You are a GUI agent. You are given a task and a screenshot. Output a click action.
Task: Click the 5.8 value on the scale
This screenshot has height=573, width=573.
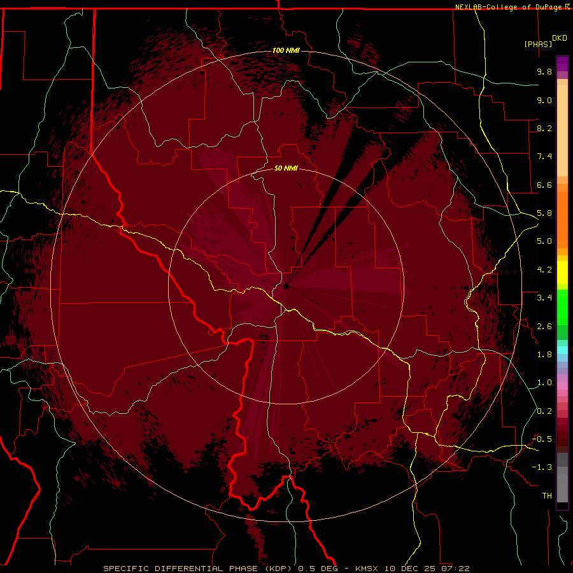[x=544, y=213]
